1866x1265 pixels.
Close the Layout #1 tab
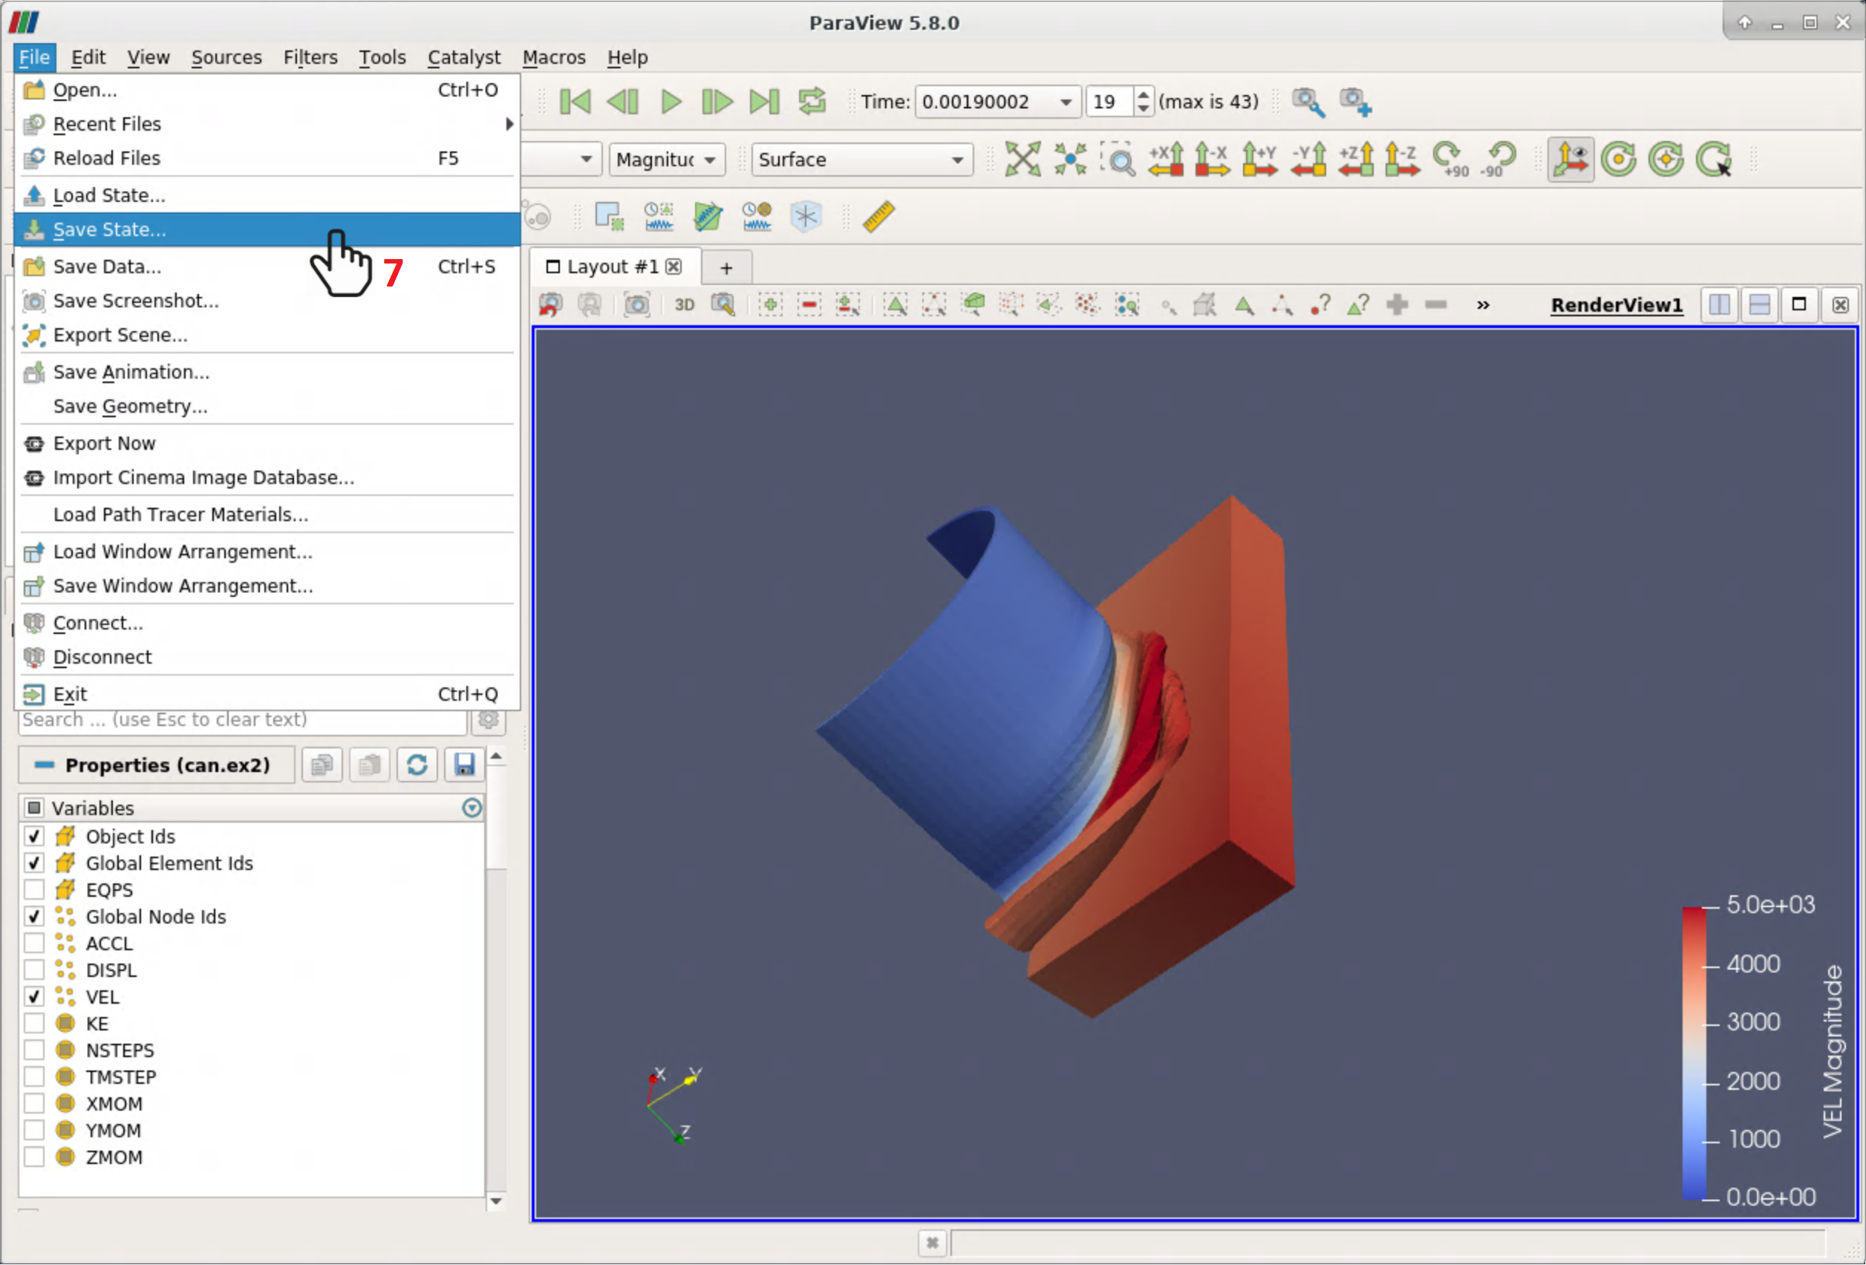point(673,267)
